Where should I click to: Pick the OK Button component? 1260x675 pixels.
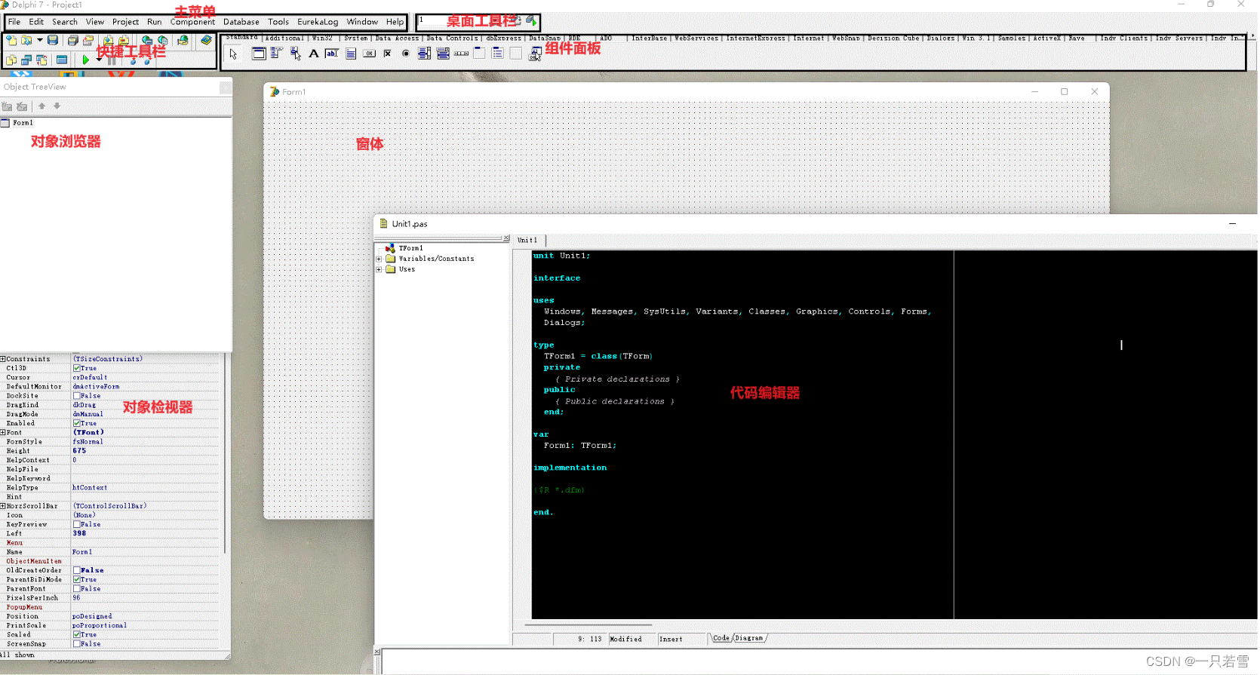pyautogui.click(x=369, y=54)
